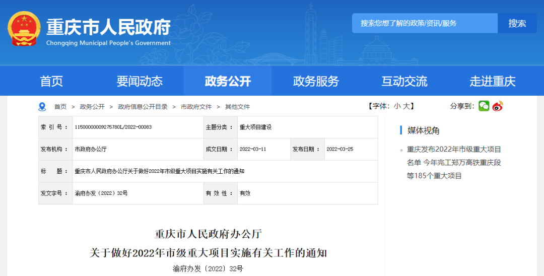The image size is (544, 276).
Task: Click the 市政府文件 breadcrumb link
Action: click(196, 107)
